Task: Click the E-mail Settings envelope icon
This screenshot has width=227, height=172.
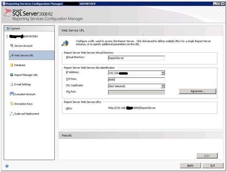Action: (12, 84)
